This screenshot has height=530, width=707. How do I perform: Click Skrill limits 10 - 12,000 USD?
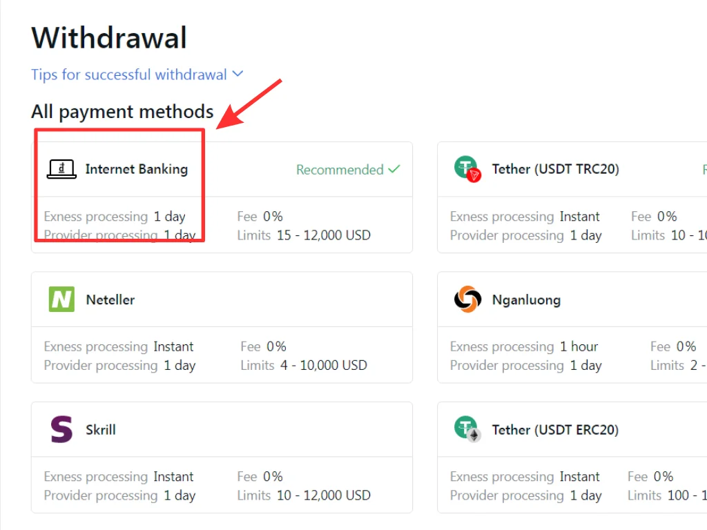(323, 495)
